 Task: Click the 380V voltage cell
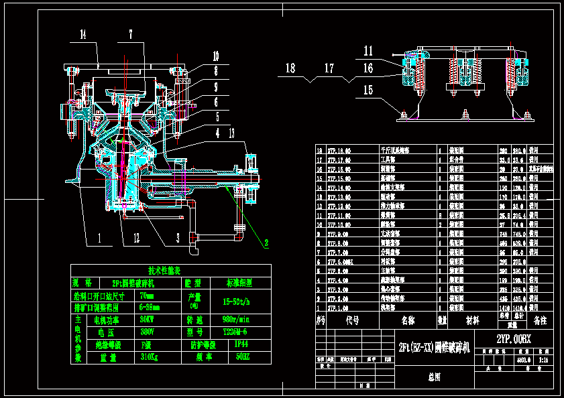(x=148, y=332)
